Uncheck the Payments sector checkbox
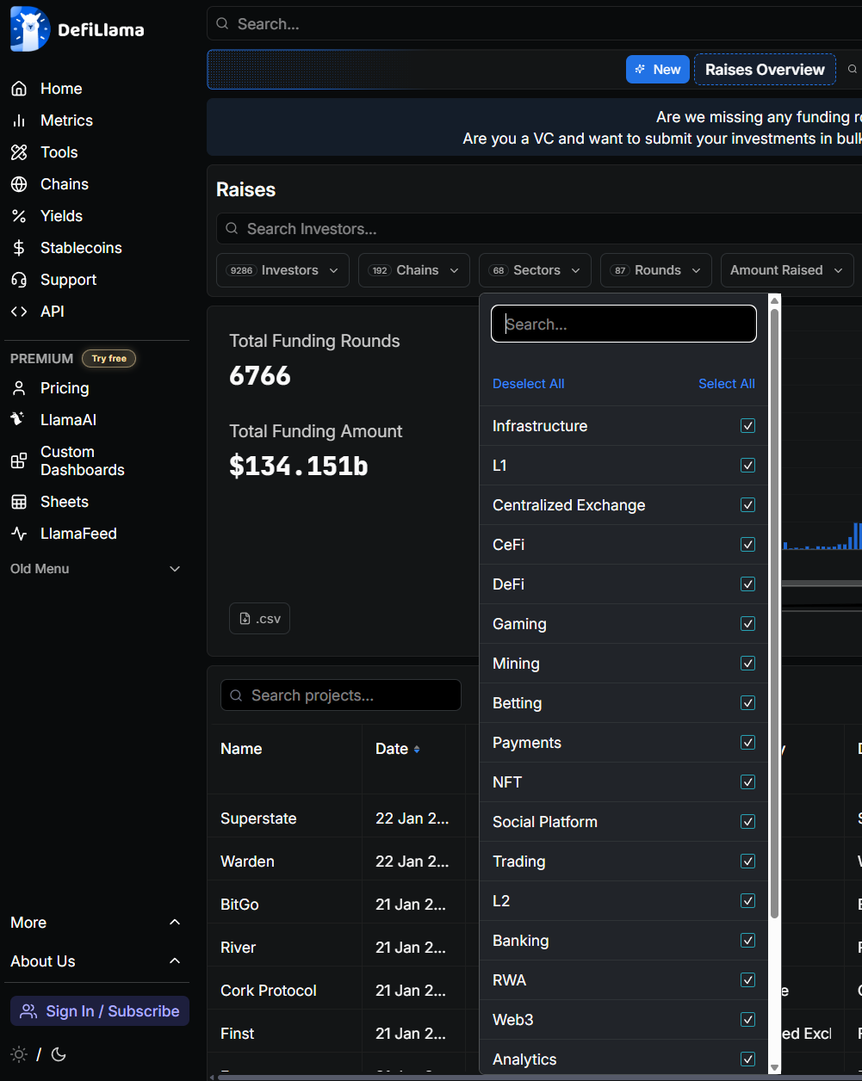Image resolution: width=862 pixels, height=1081 pixels. 748,743
